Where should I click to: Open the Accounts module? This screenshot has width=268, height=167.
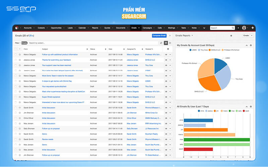click(x=28, y=28)
